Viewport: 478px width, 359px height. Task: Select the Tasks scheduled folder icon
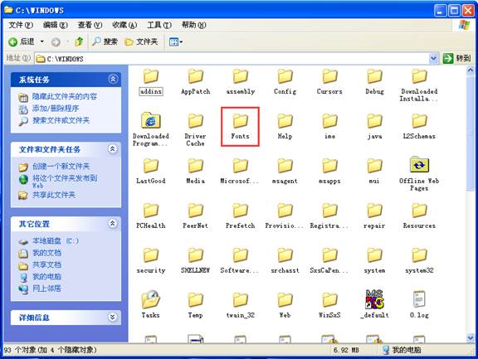(150, 299)
